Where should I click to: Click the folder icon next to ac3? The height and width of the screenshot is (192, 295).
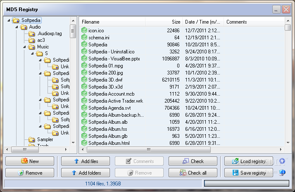[x=32, y=40]
